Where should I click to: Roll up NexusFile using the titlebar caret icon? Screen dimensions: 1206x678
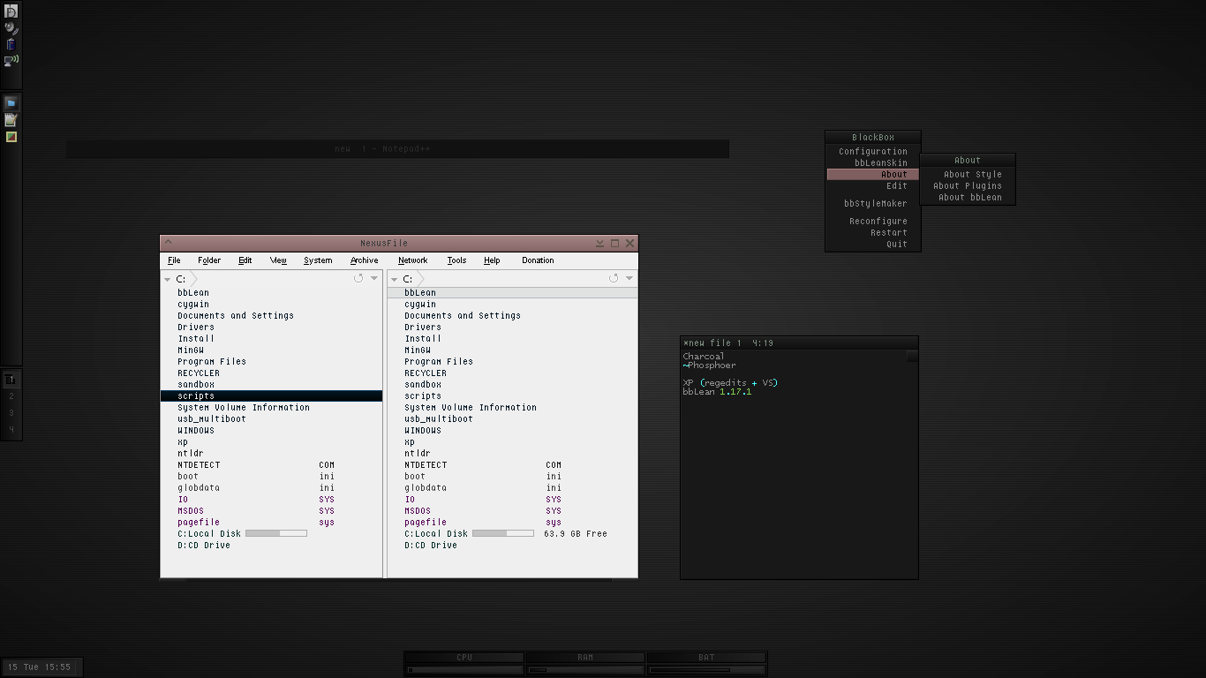(169, 242)
